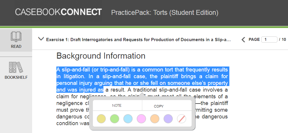This screenshot has height=133, width=288.
Task: Highlight selection with purple swatch
Action: 168,119
